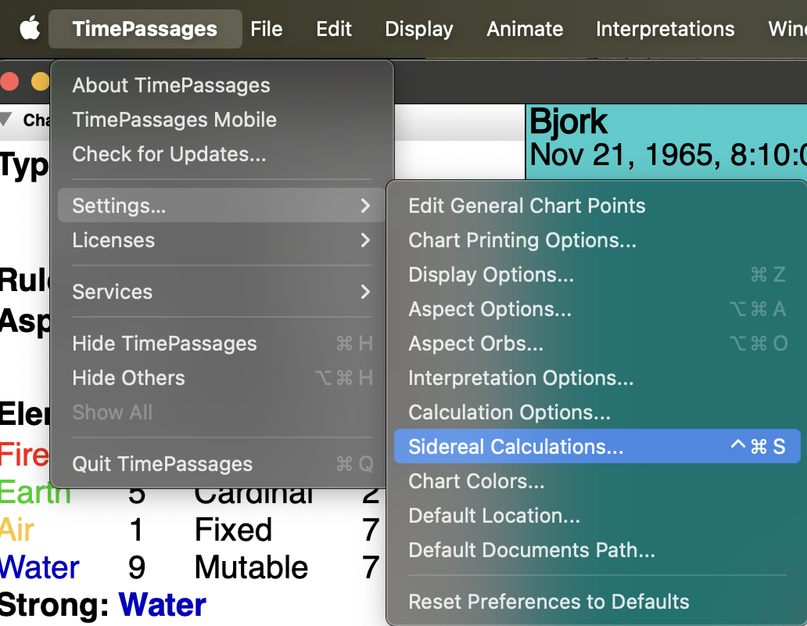Select Hide TimePassages
The height and width of the screenshot is (626, 807).
222,344
